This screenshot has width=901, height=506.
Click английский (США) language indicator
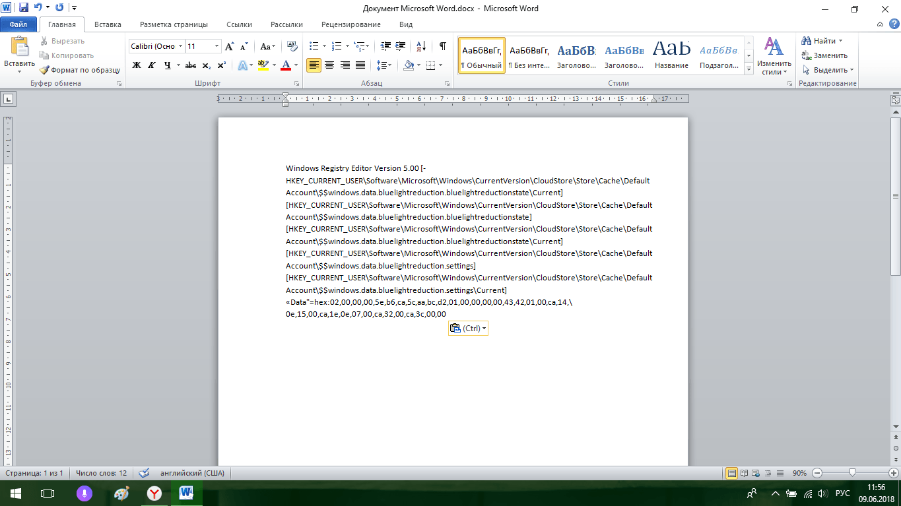coord(194,473)
